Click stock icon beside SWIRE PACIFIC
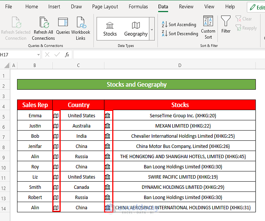The width and height of the screenshot is (265, 221). (108, 177)
